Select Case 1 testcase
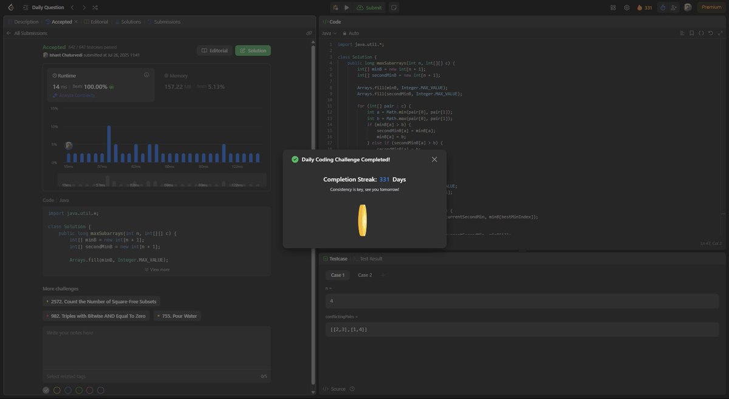 click(x=338, y=275)
